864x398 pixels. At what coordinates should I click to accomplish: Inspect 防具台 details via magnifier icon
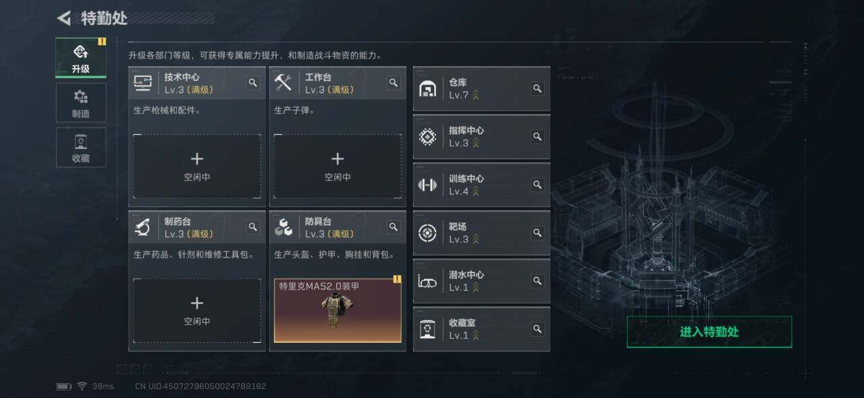click(393, 227)
